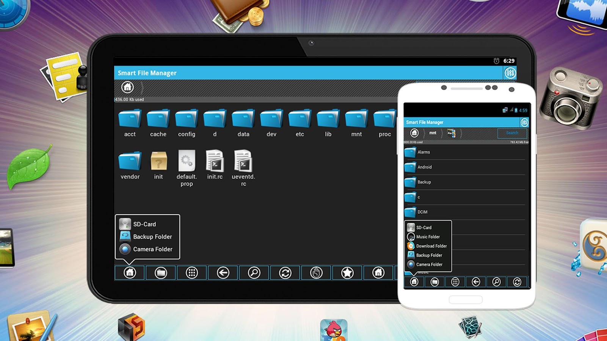Tap the home breadcrumb icon on the phone
This screenshot has width=607, height=341.
pos(414,133)
